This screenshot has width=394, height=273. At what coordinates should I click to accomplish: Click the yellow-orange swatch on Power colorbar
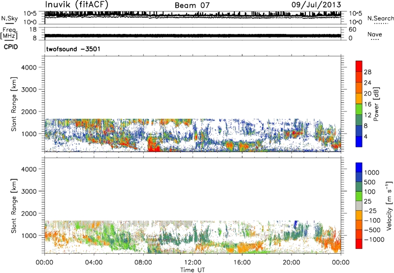pyautogui.click(x=359, y=98)
